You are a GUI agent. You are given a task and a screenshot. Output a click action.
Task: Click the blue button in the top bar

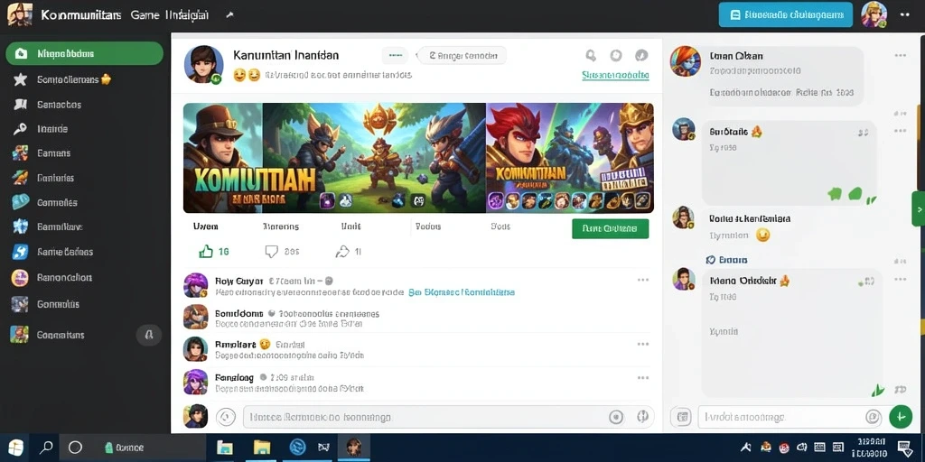786,14
